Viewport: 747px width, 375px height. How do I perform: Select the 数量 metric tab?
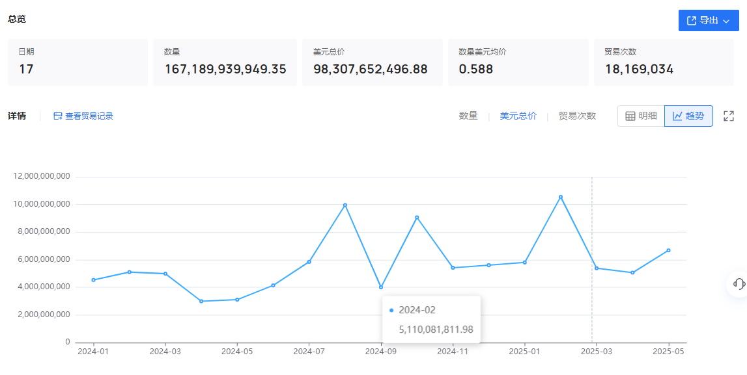[468, 116]
